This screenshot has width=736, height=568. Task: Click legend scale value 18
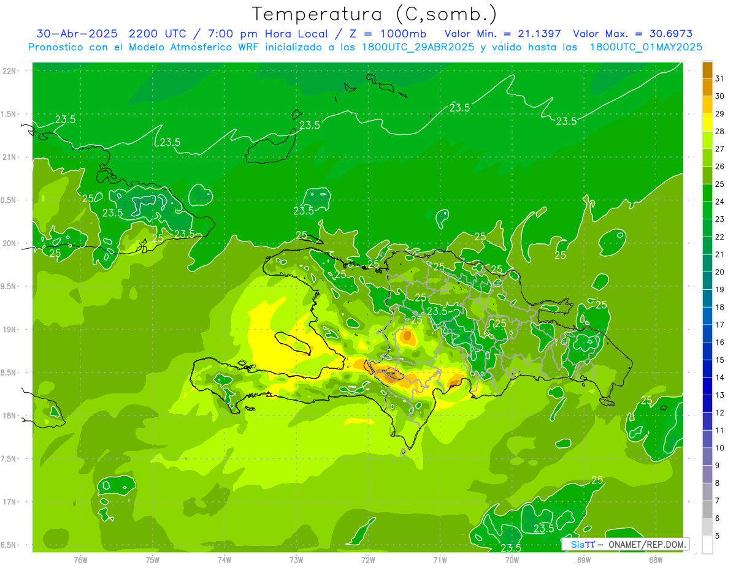719,307
